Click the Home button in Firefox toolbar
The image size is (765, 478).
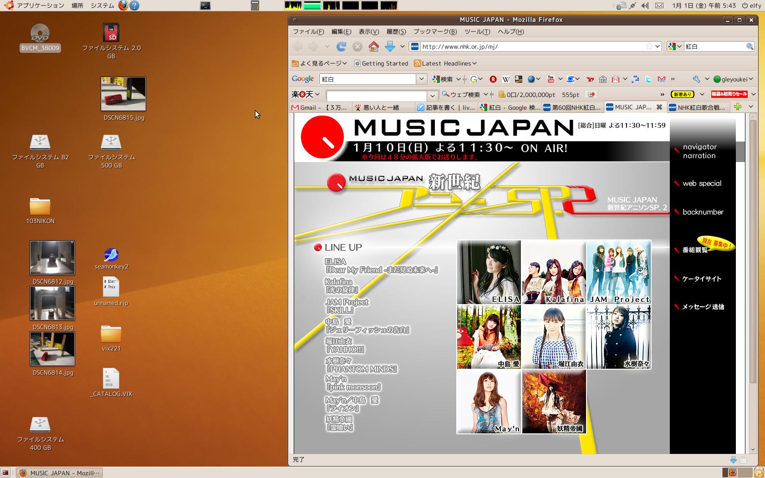(x=373, y=46)
